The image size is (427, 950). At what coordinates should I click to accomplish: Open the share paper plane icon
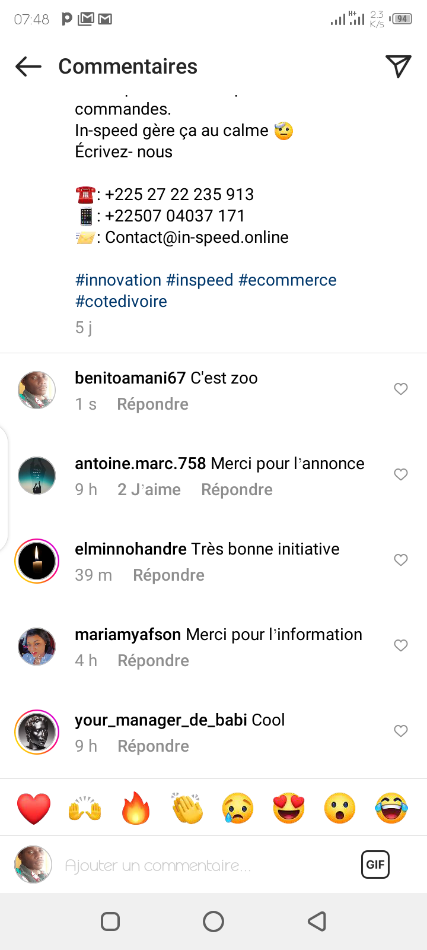(x=398, y=66)
